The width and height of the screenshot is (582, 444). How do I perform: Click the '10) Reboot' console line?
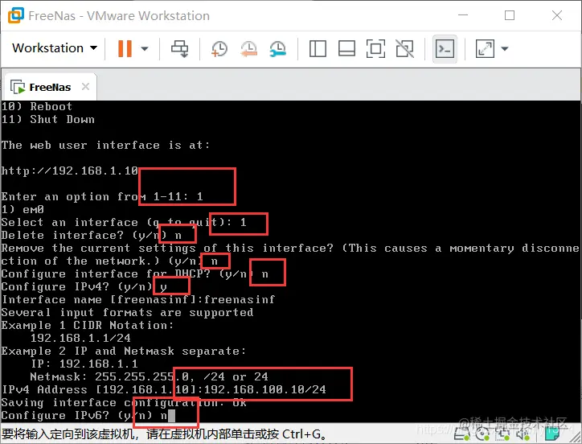coord(37,107)
